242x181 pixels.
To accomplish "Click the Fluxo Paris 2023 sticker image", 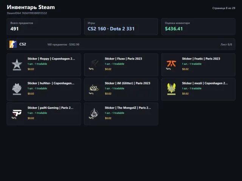I will pos(94,64).
